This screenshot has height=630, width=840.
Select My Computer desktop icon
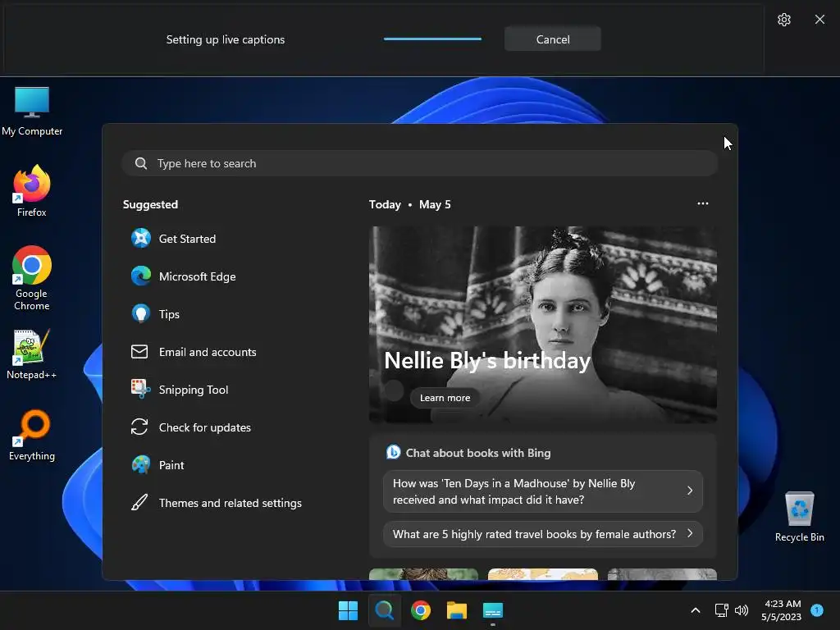(x=32, y=112)
